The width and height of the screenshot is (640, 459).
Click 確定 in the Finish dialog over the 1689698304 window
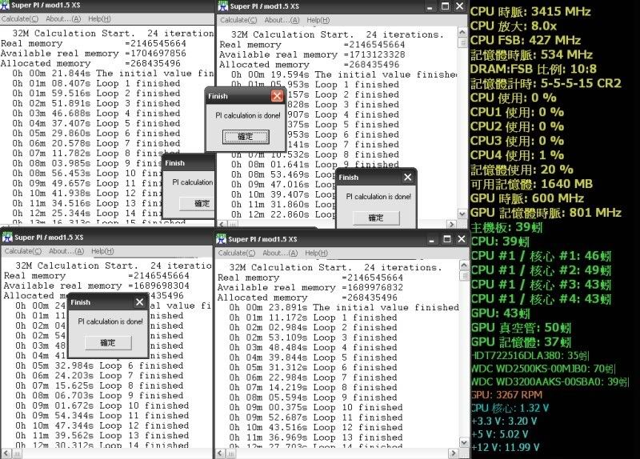(x=108, y=343)
